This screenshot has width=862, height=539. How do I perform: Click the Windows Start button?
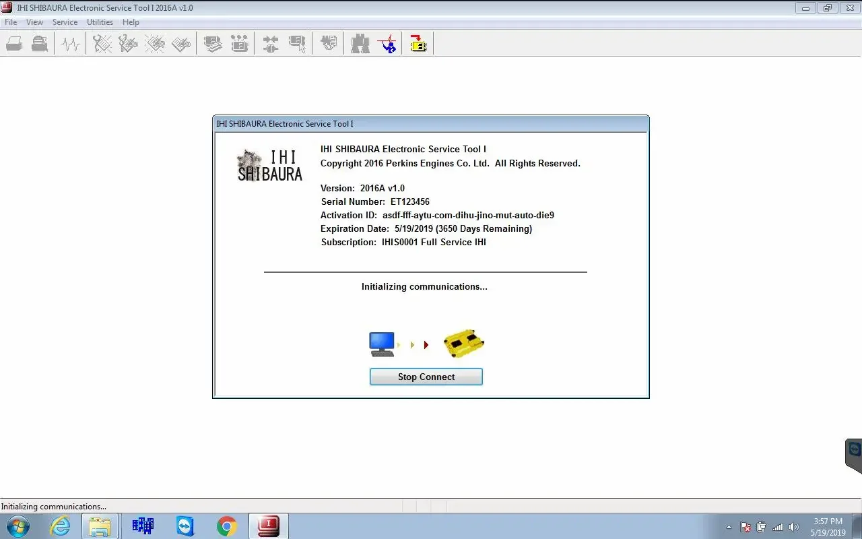17,526
